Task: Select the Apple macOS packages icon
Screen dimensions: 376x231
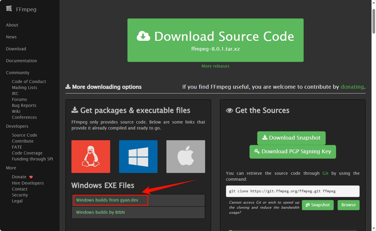Action: coord(186,157)
